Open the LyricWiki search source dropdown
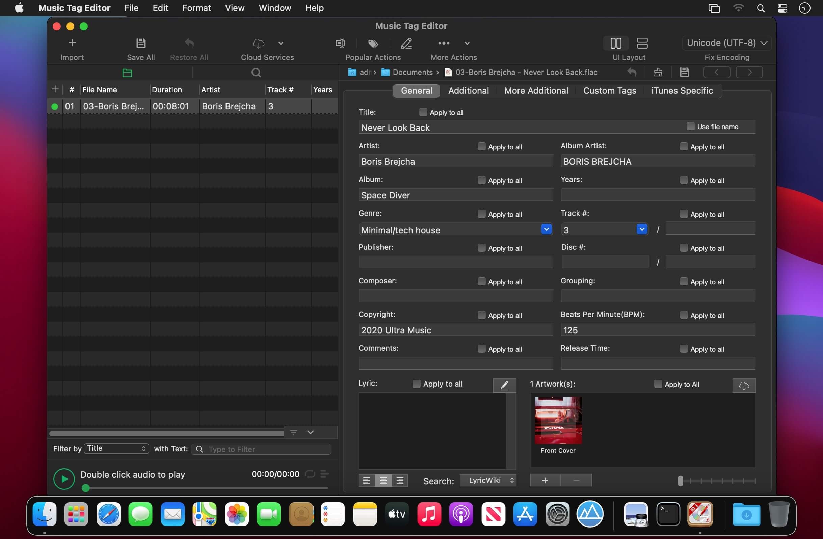Image resolution: width=823 pixels, height=539 pixels. (488, 480)
